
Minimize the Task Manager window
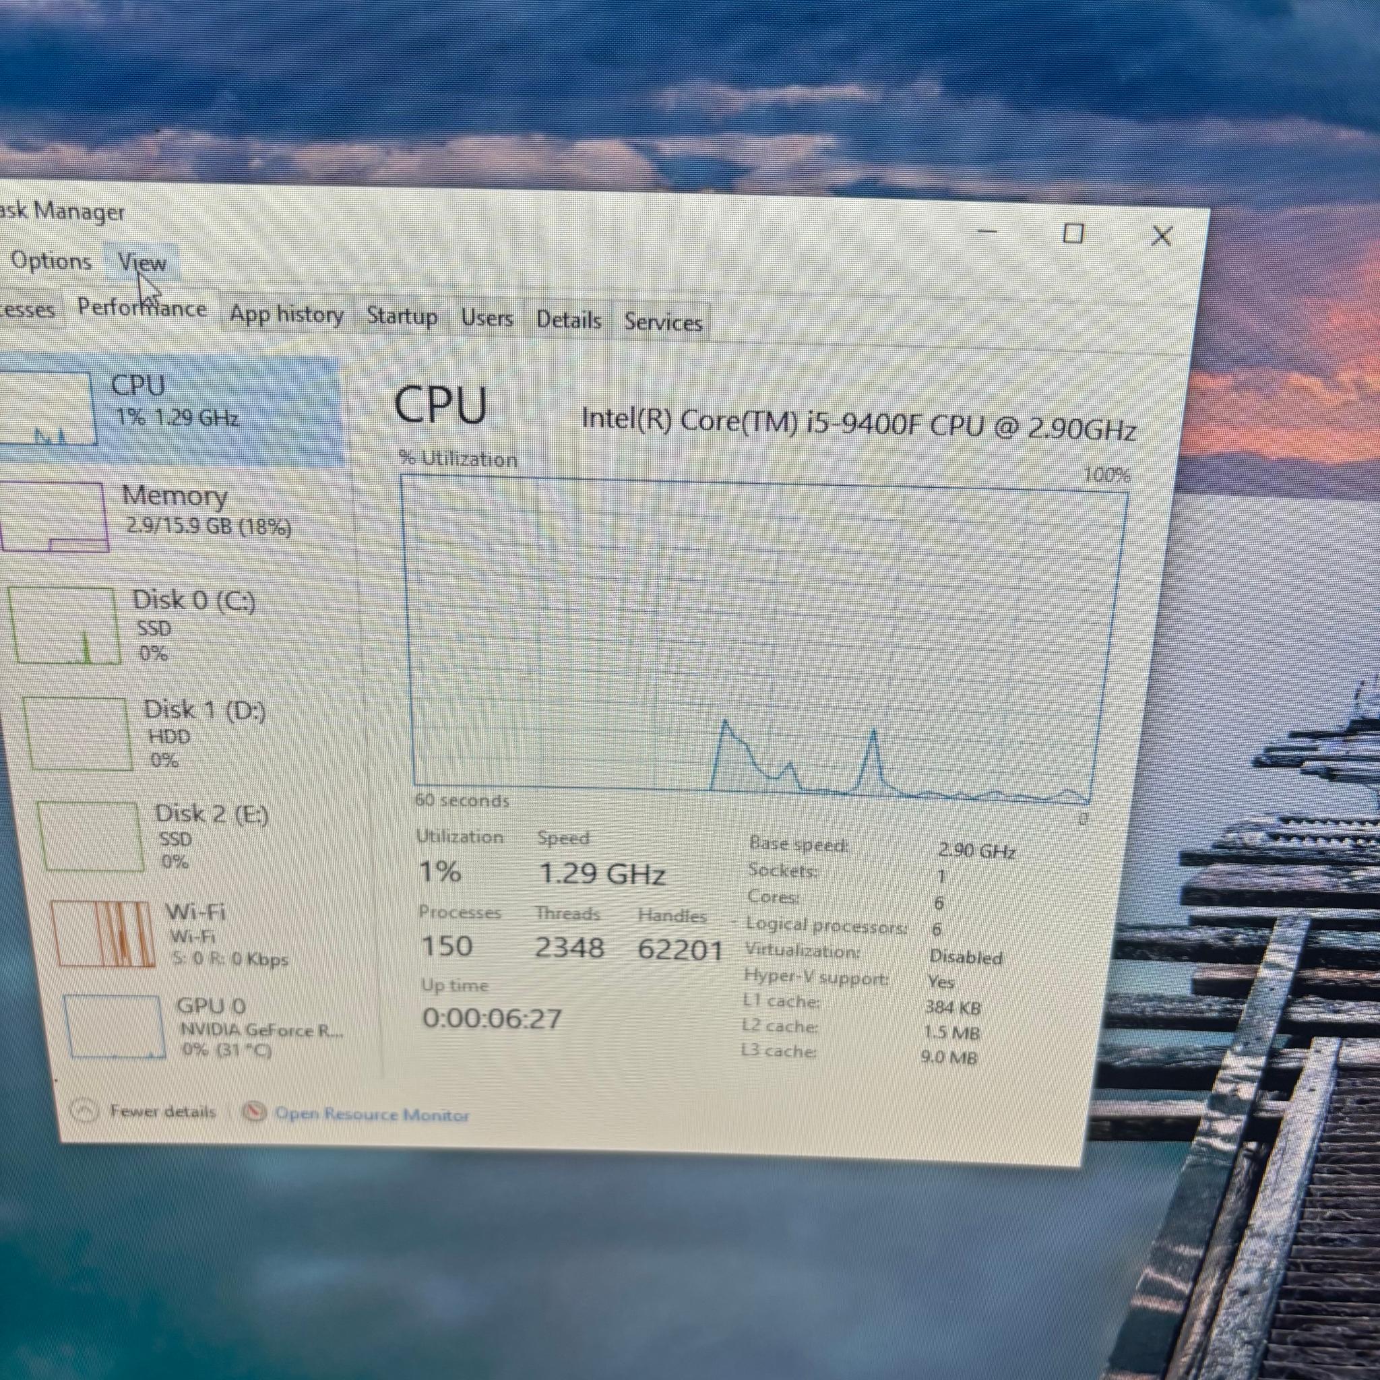[x=987, y=231]
